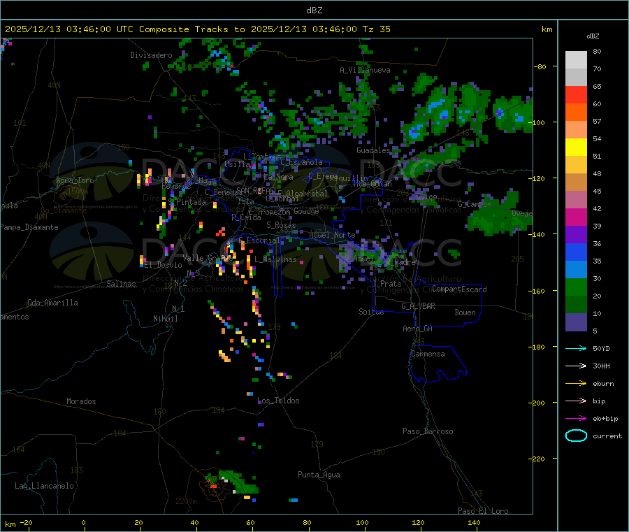The image size is (629, 532).
Task: Click the 65 dBZ red color swatch
Action: tap(576, 94)
